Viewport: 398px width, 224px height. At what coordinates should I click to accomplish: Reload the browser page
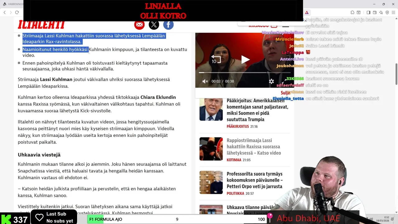click(17, 12)
